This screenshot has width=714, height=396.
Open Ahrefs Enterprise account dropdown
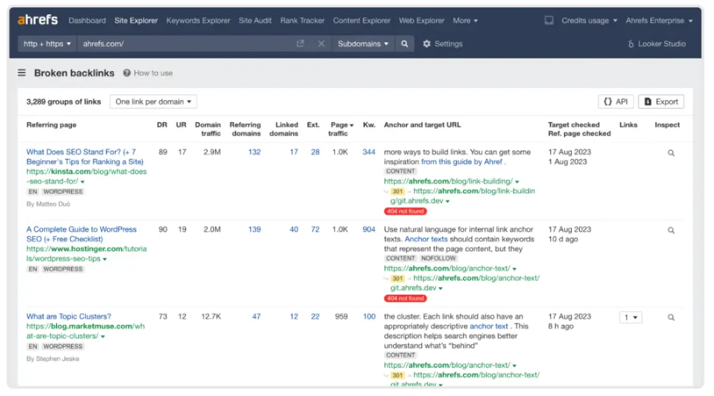[659, 21]
